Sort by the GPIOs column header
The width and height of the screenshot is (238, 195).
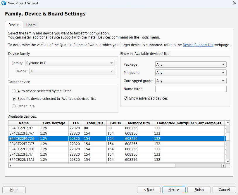coord(115,123)
